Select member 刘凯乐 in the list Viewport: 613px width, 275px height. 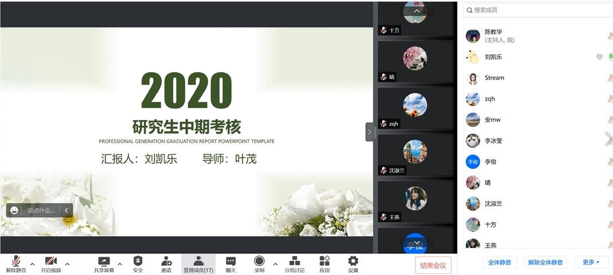(493, 57)
